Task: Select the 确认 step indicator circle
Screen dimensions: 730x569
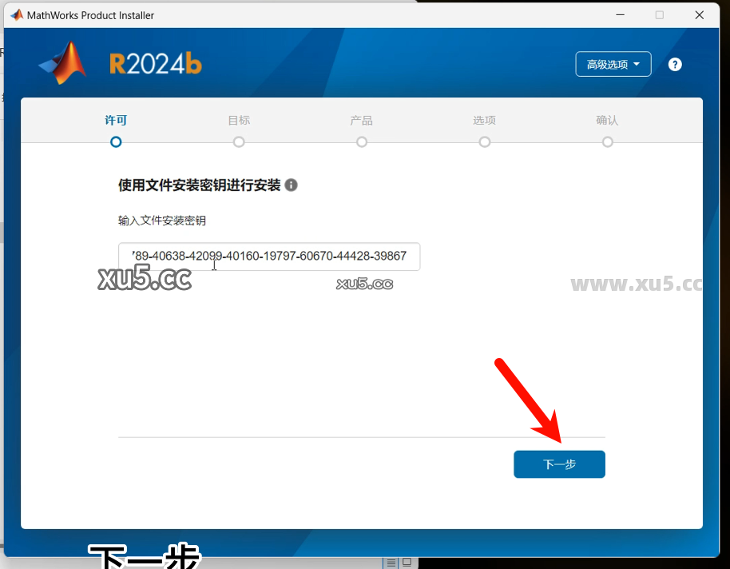Action: [x=607, y=141]
